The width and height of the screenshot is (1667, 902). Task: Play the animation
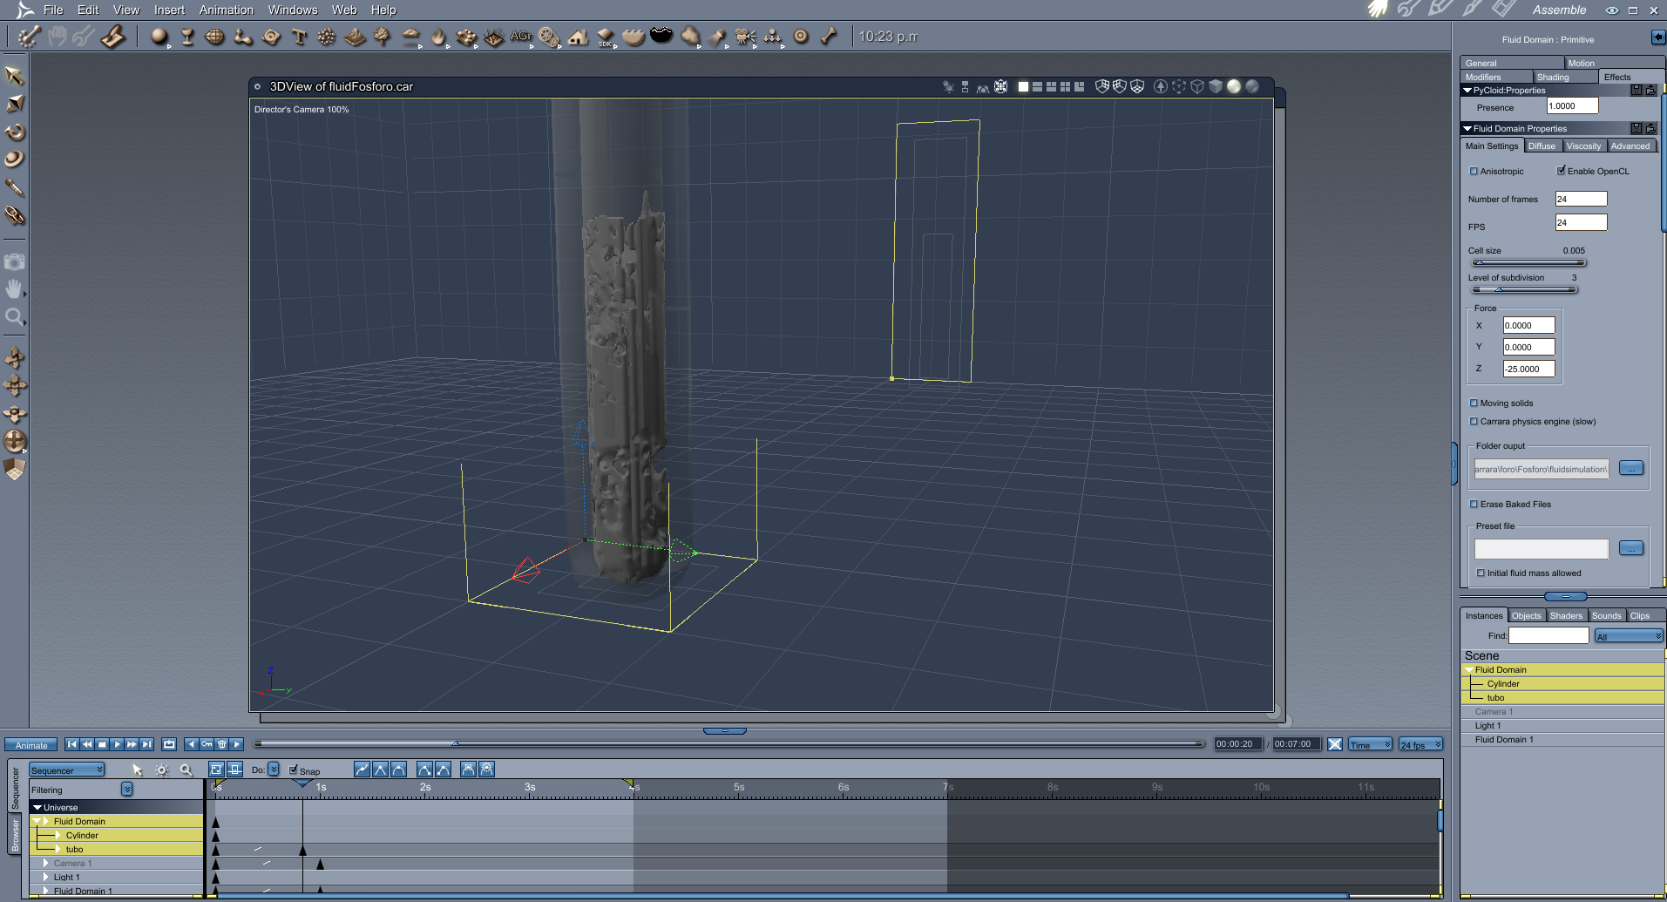[117, 744]
